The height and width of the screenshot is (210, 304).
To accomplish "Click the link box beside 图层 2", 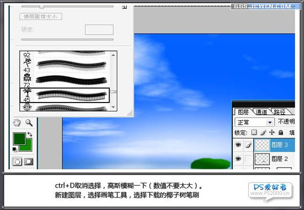I will [248, 159].
